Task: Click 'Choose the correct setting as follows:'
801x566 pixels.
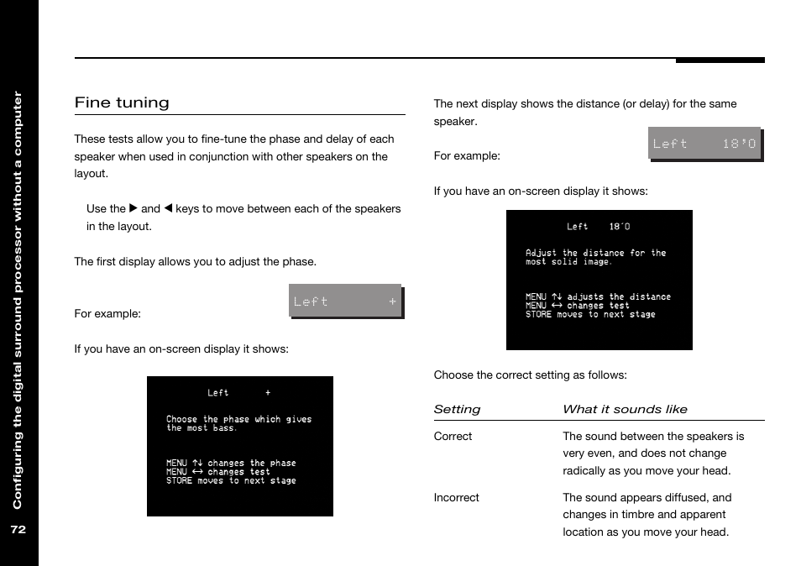Action: [x=531, y=375]
